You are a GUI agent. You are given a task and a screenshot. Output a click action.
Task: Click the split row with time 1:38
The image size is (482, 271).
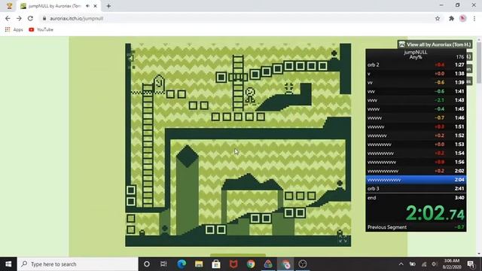pos(416,74)
